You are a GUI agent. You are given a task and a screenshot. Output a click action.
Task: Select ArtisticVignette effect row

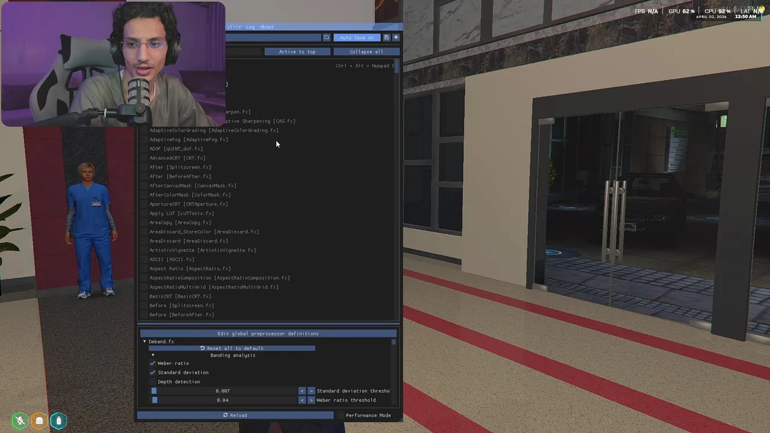click(202, 250)
